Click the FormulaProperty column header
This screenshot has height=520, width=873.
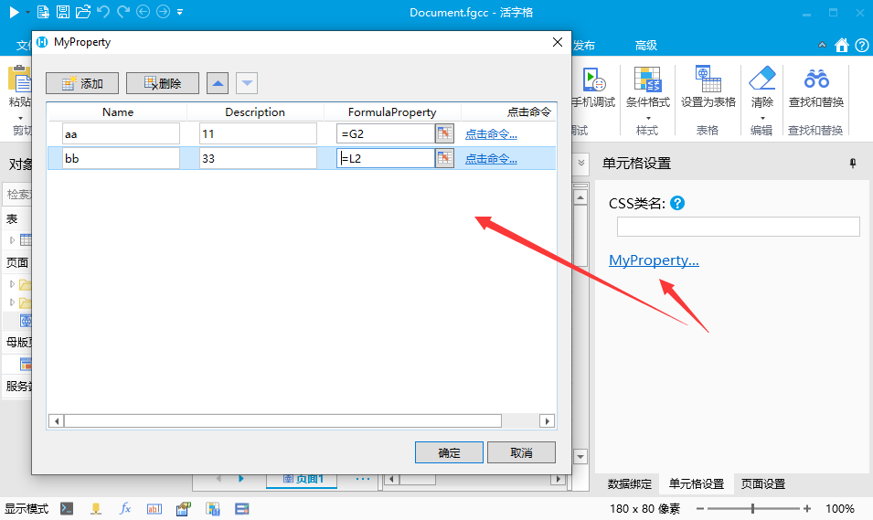point(392,111)
